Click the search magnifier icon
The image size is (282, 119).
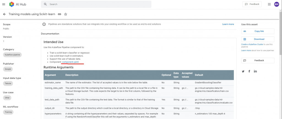pos(45,4)
